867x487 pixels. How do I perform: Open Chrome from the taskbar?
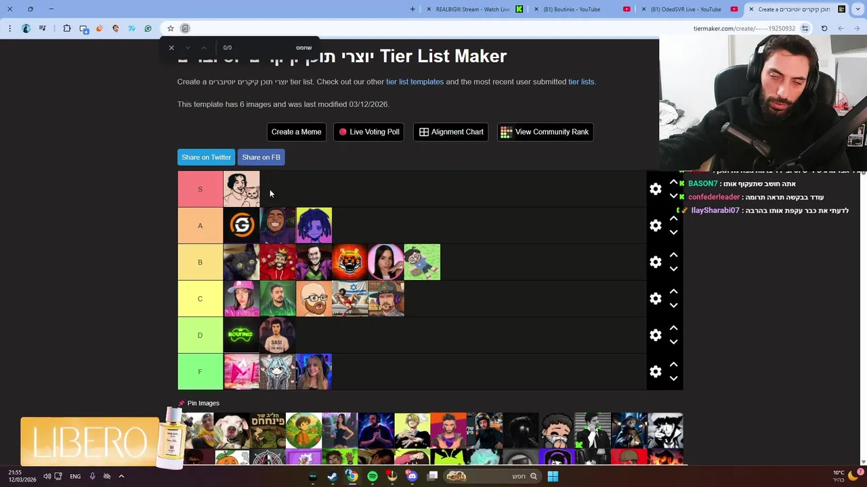[352, 476]
